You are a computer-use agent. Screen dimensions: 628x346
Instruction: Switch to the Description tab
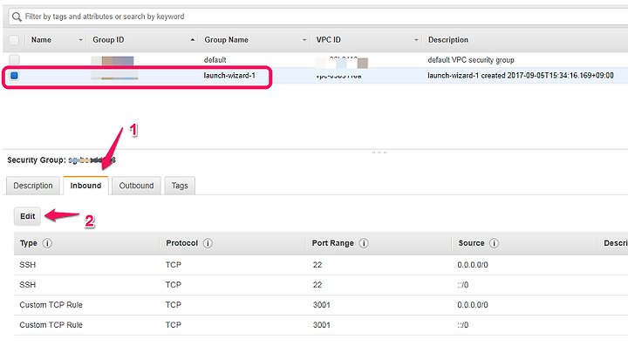coord(33,186)
